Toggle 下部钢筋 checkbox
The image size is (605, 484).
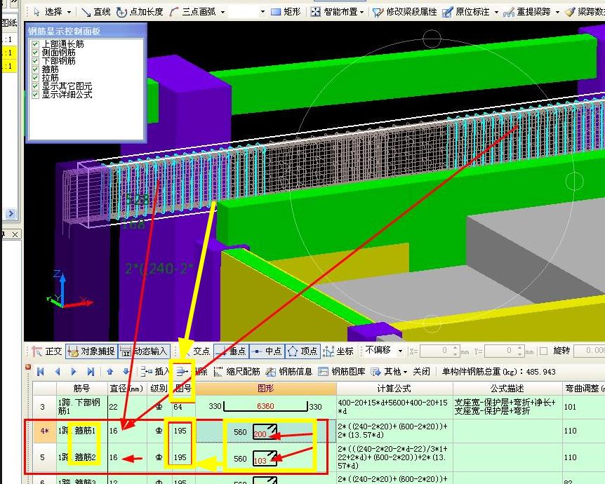pyautogui.click(x=35, y=60)
